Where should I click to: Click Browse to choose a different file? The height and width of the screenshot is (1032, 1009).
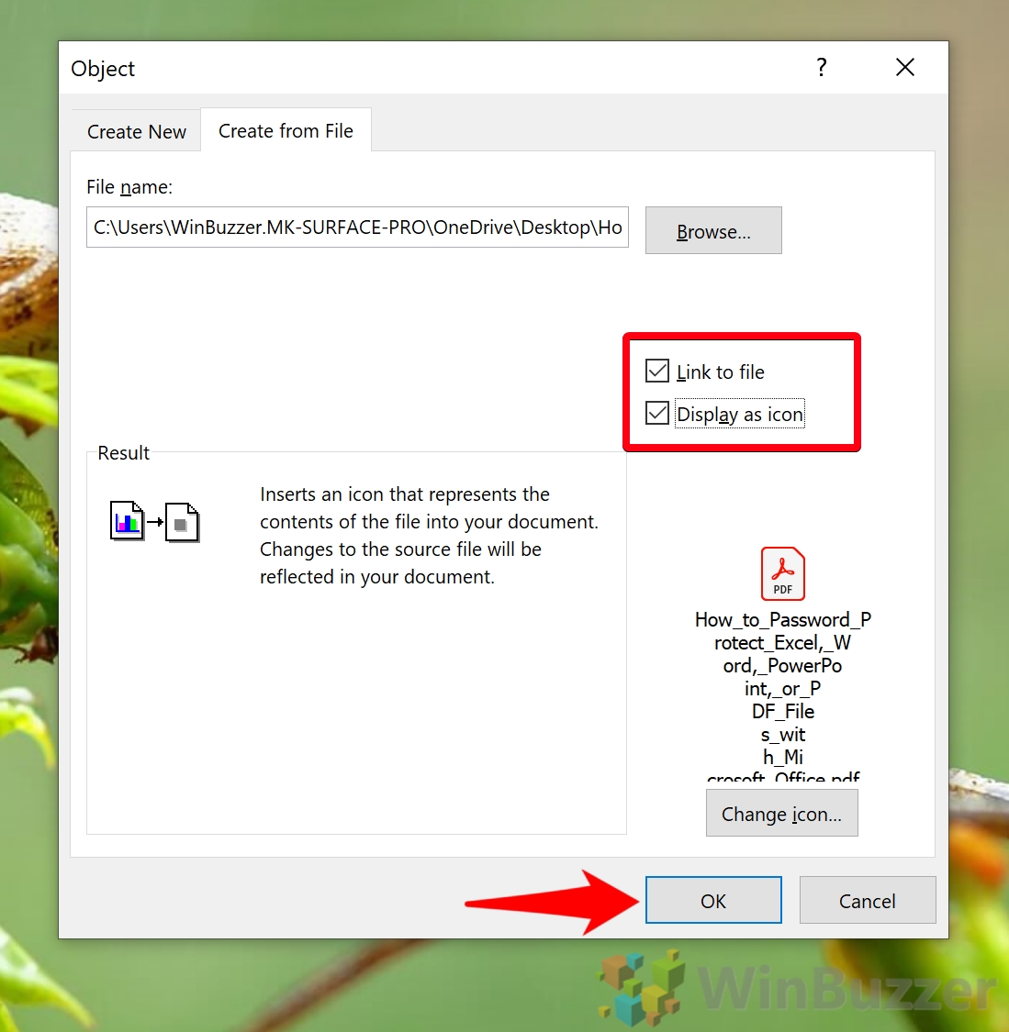[x=713, y=230]
